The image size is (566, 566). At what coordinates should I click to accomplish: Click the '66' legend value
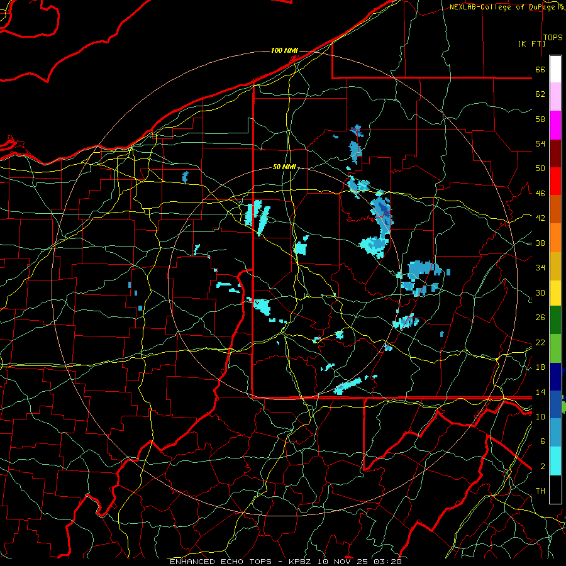(540, 69)
